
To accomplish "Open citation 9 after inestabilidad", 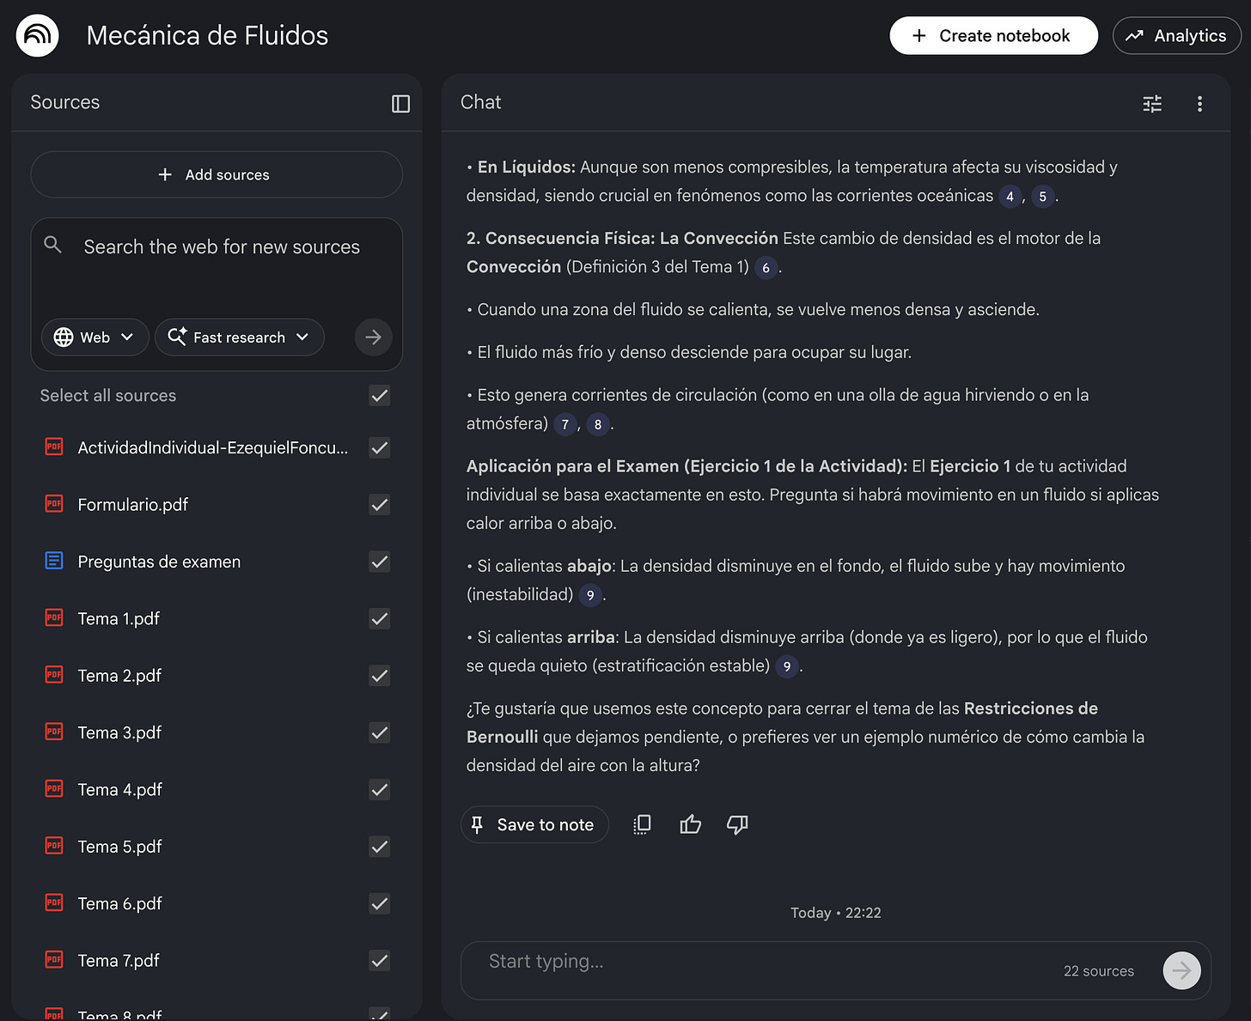I will 590,595.
